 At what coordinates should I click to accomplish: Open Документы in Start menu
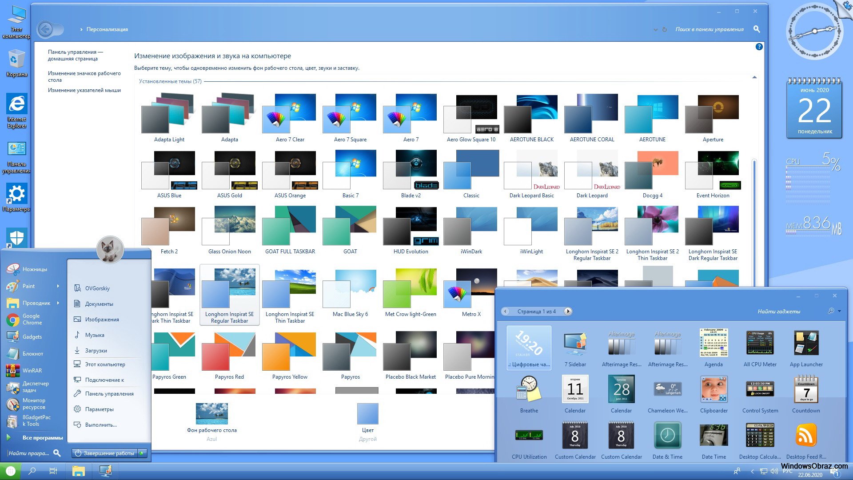point(99,304)
